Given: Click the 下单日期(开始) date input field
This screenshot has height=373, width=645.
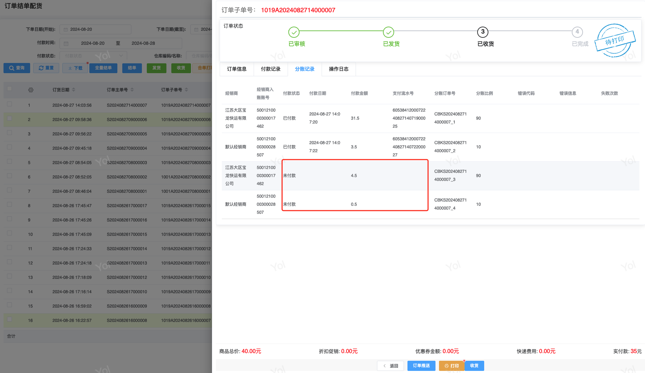Looking at the screenshot, I should pyautogui.click(x=95, y=29).
